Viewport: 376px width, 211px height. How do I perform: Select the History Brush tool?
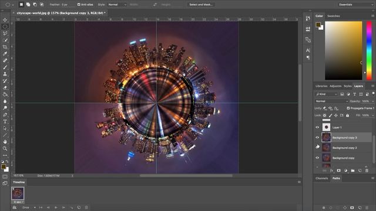[x=5, y=81]
